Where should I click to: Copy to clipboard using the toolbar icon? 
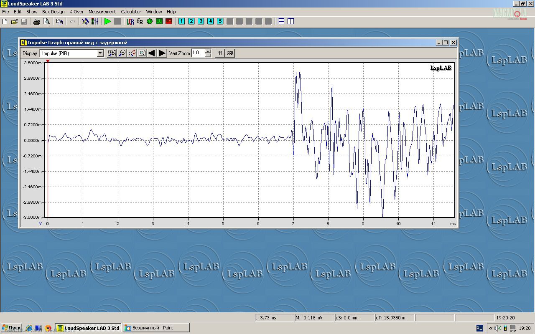(x=59, y=21)
